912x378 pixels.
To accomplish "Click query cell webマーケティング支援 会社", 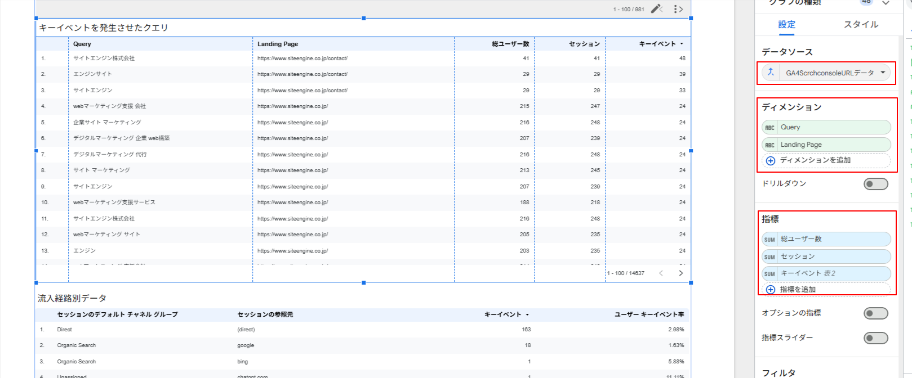I will point(109,106).
